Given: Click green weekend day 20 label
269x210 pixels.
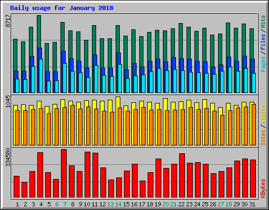Looking at the screenshot, I should pyautogui.click(x=165, y=204).
